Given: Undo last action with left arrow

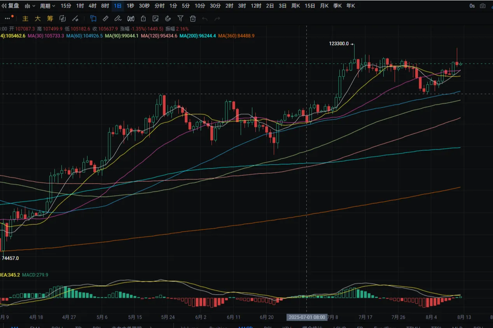Looking at the screenshot, I should point(205,18).
